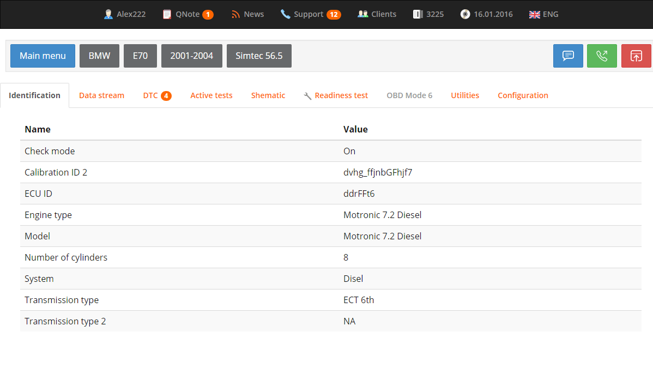Switch to the Active tests tab

coord(211,95)
